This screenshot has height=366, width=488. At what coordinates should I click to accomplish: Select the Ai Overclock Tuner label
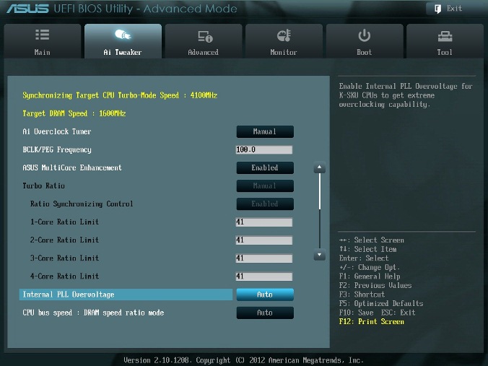[57, 131]
